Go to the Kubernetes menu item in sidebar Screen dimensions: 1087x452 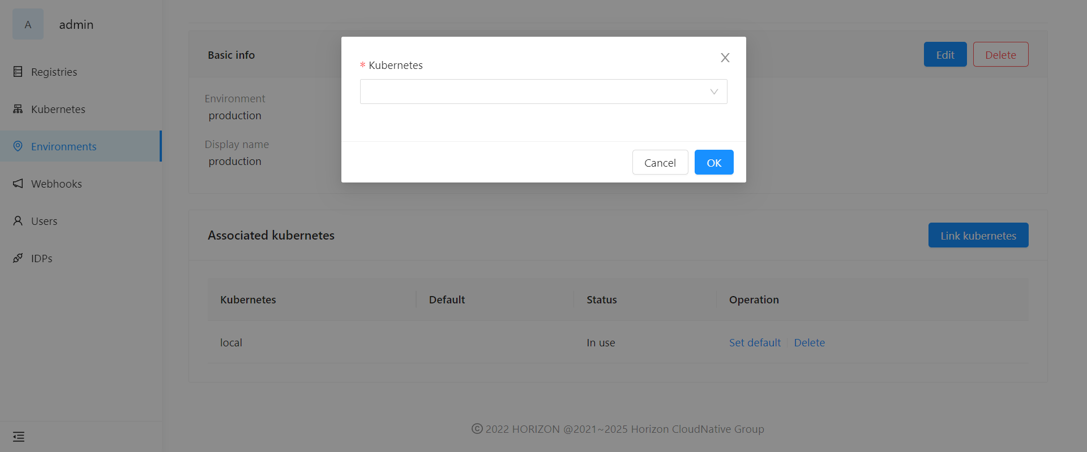[81, 109]
